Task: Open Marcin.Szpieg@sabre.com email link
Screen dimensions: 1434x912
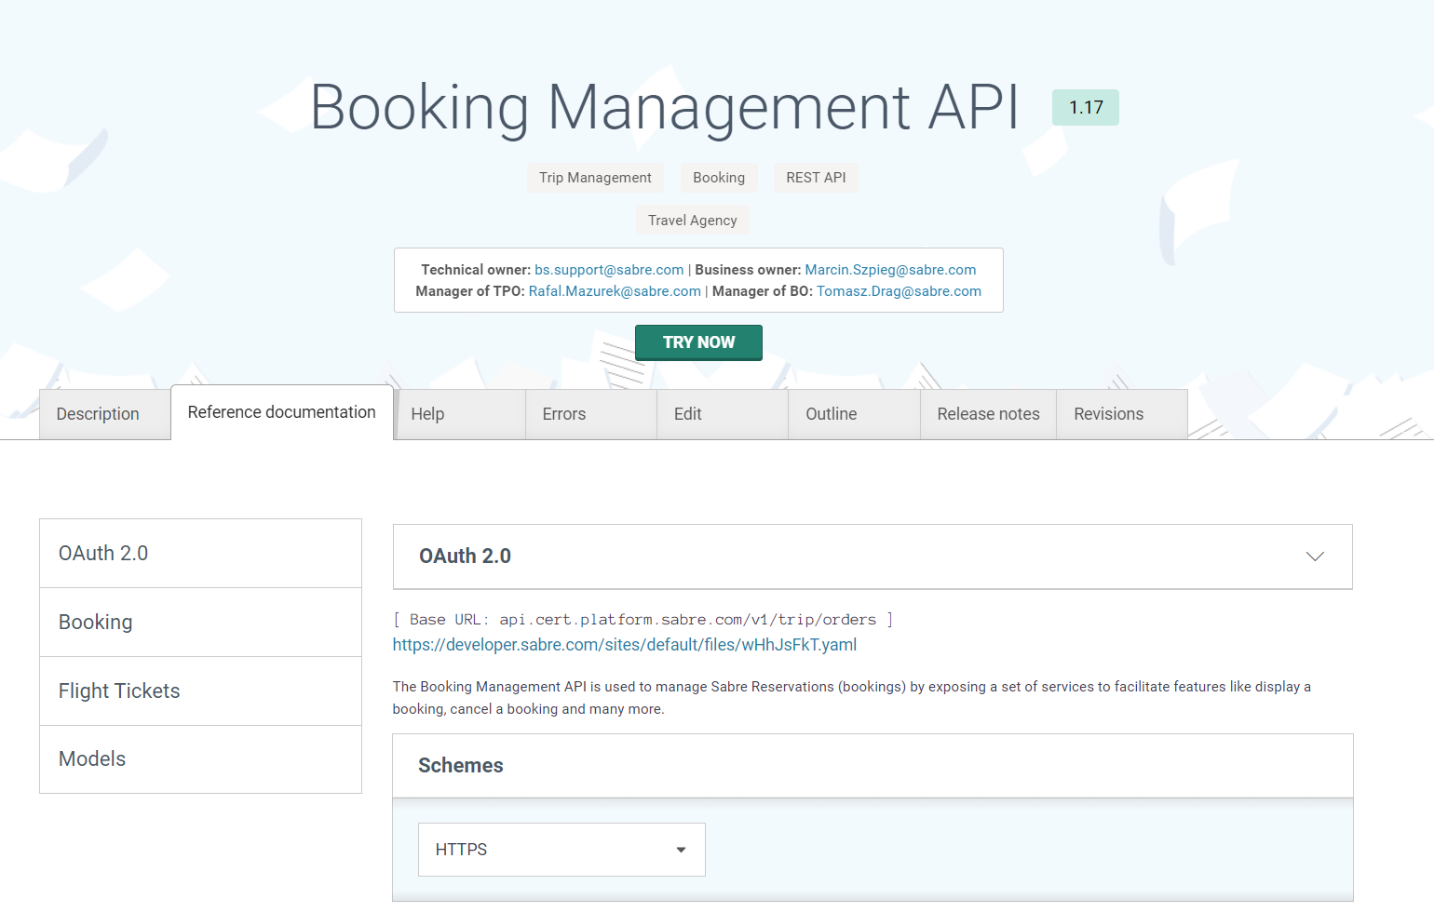Action: click(x=890, y=270)
